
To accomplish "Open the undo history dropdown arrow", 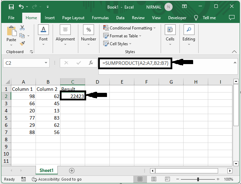I will tap(27, 7).
